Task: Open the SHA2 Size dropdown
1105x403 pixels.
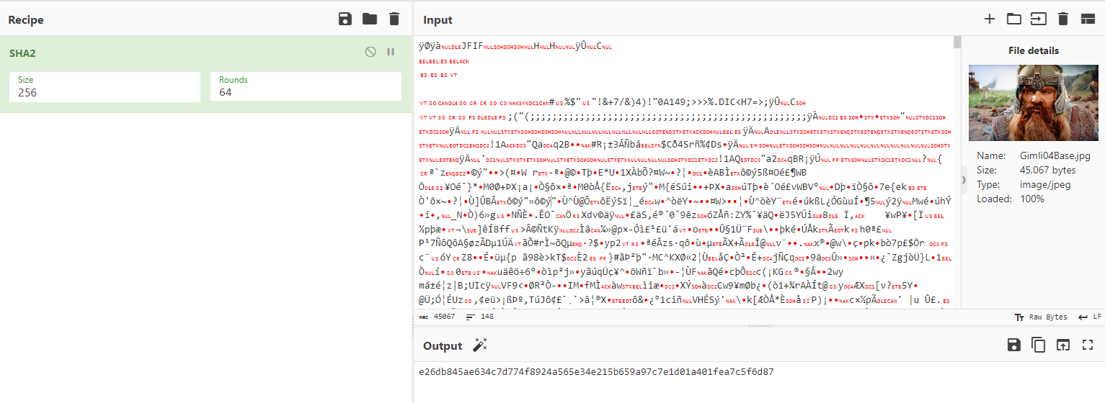Action: click(105, 87)
